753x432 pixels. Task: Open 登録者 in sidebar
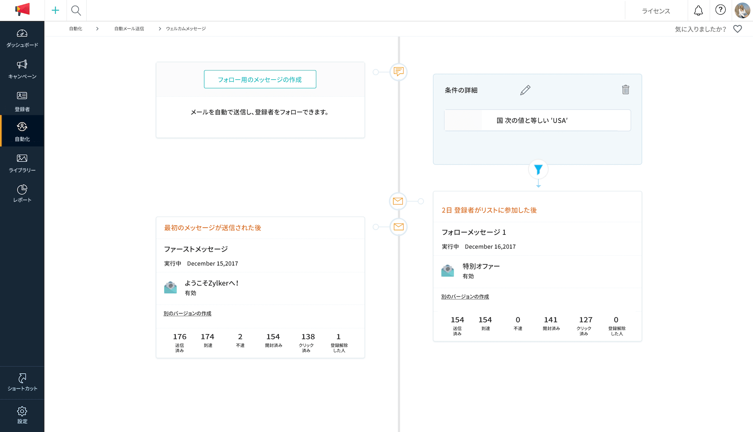tap(22, 101)
